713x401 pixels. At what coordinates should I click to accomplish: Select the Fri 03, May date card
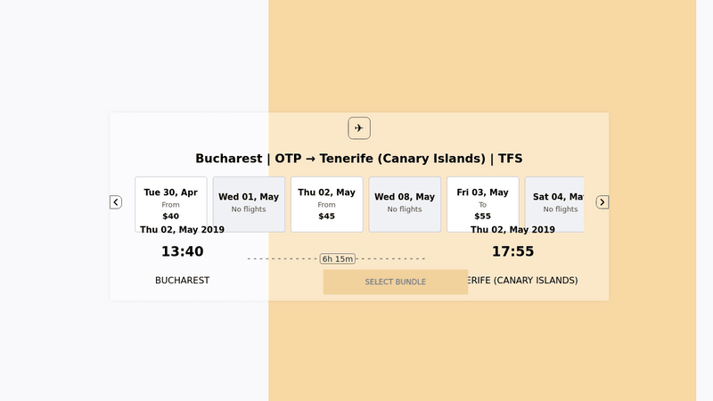[x=482, y=203]
